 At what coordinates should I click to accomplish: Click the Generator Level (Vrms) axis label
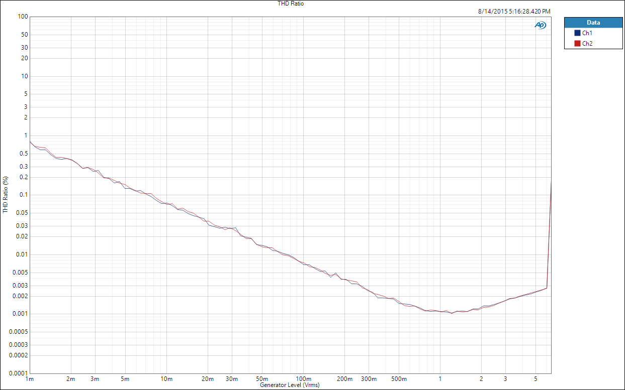coord(290,385)
